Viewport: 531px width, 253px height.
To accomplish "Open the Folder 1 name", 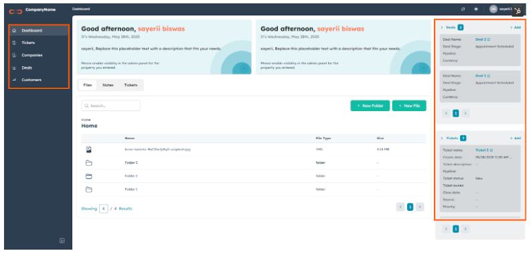I will pyautogui.click(x=131, y=189).
